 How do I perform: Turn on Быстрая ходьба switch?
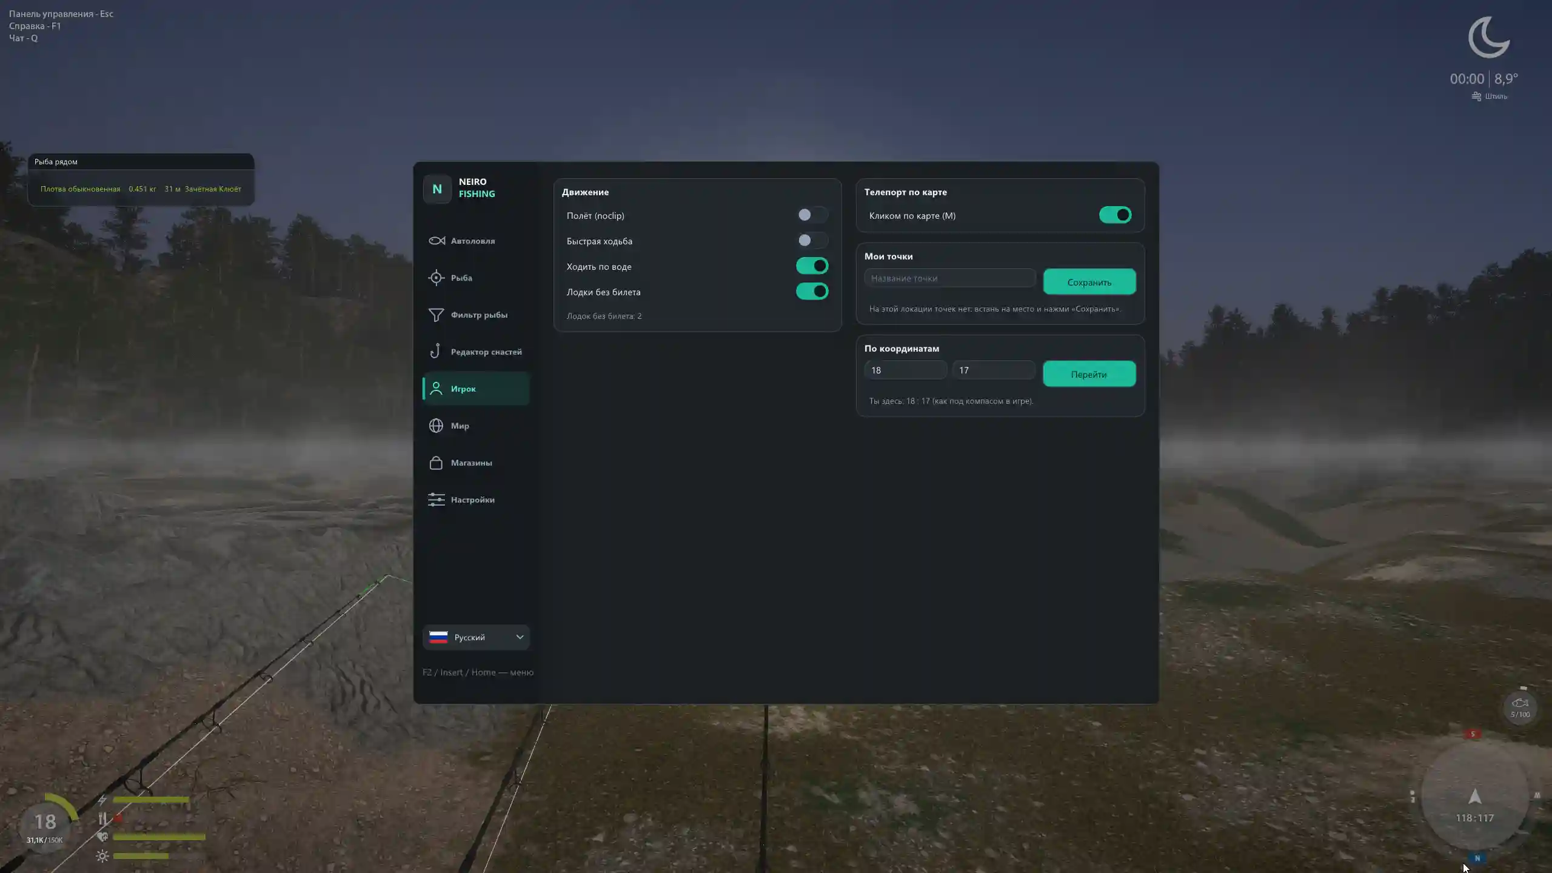[x=812, y=240]
